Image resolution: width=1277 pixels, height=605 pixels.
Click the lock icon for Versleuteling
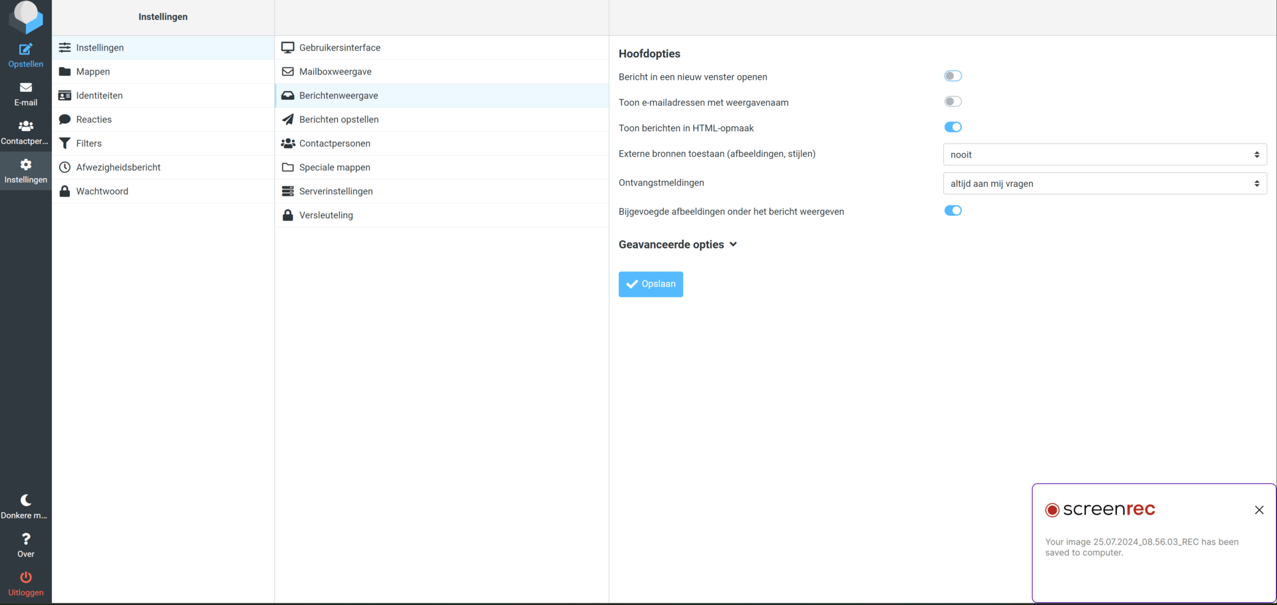tap(287, 215)
